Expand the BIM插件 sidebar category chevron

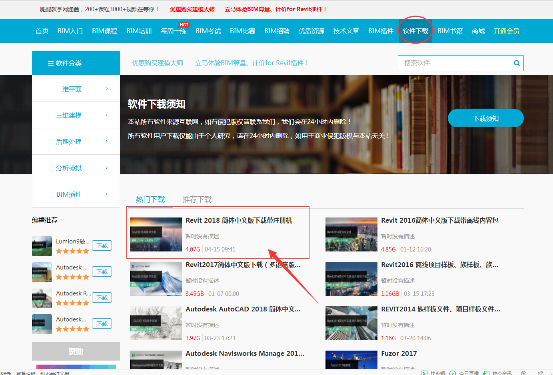[x=106, y=194]
